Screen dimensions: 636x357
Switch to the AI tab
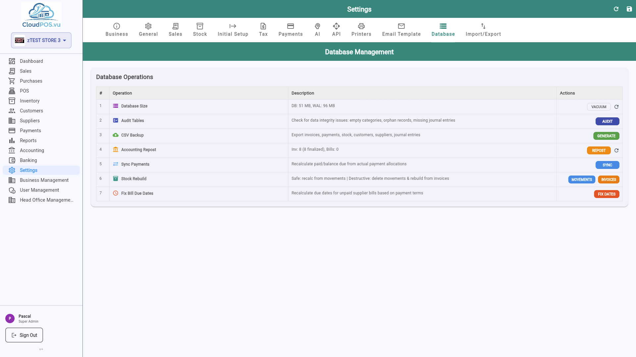[x=317, y=30]
